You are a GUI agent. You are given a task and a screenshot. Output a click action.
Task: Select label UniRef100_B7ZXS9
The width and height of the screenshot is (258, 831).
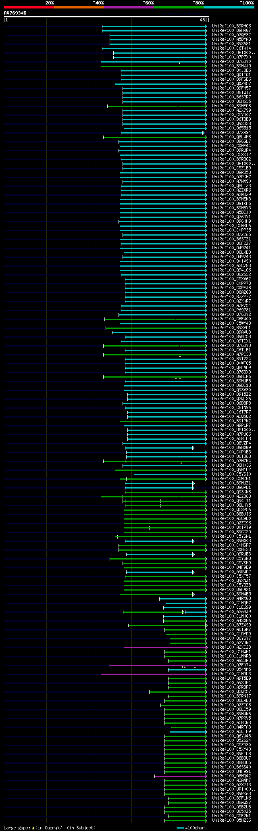tap(231, 625)
